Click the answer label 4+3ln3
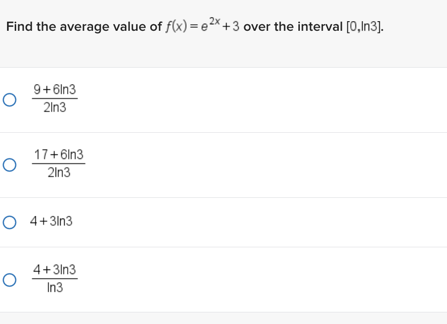Image resolution: width=447 pixels, height=324 pixels. point(51,222)
